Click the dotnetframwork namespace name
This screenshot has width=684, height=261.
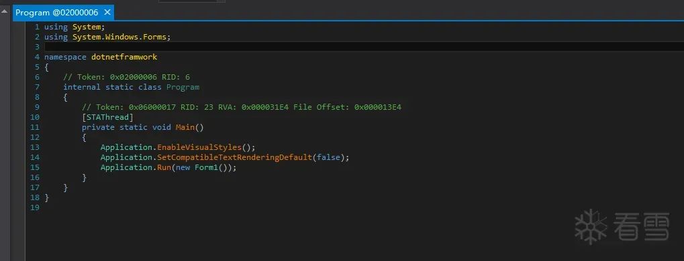coord(124,57)
